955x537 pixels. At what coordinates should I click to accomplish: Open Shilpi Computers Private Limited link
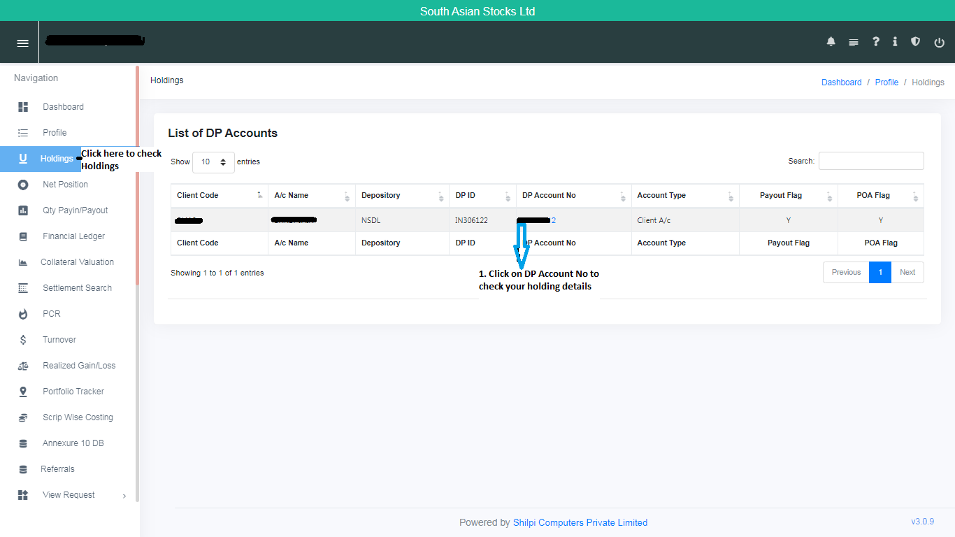tap(580, 522)
